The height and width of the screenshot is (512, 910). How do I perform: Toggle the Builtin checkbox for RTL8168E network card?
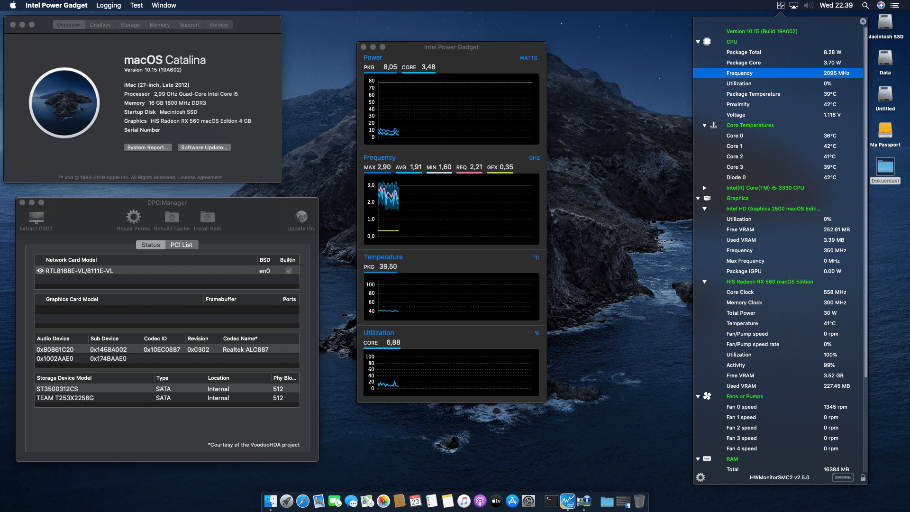(x=288, y=270)
